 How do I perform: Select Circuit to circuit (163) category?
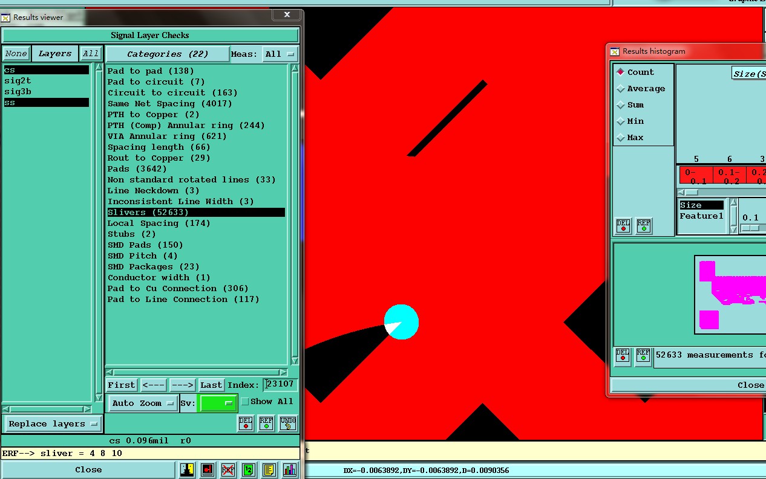[x=196, y=92]
